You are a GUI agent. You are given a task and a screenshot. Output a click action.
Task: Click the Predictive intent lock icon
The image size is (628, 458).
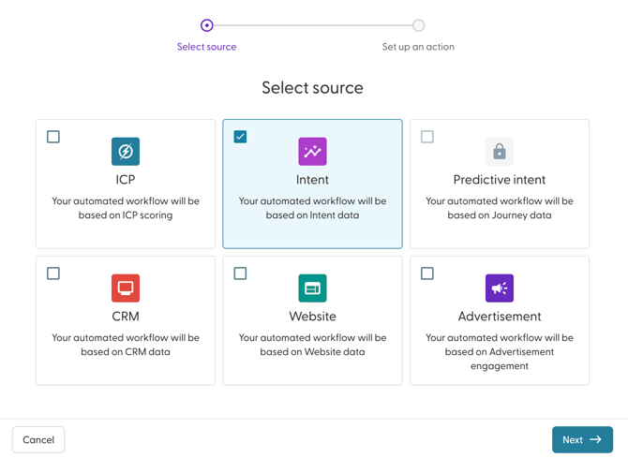coord(500,151)
